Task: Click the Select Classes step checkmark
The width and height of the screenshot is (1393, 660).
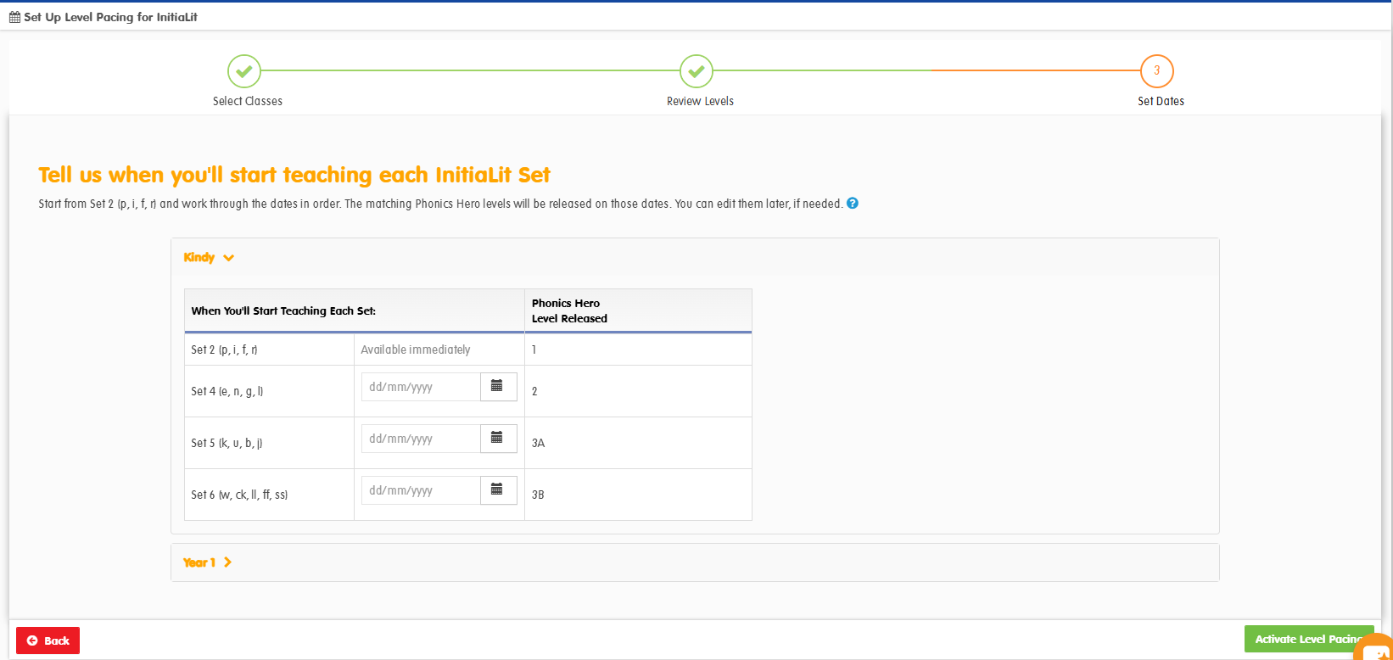Action: click(x=244, y=71)
